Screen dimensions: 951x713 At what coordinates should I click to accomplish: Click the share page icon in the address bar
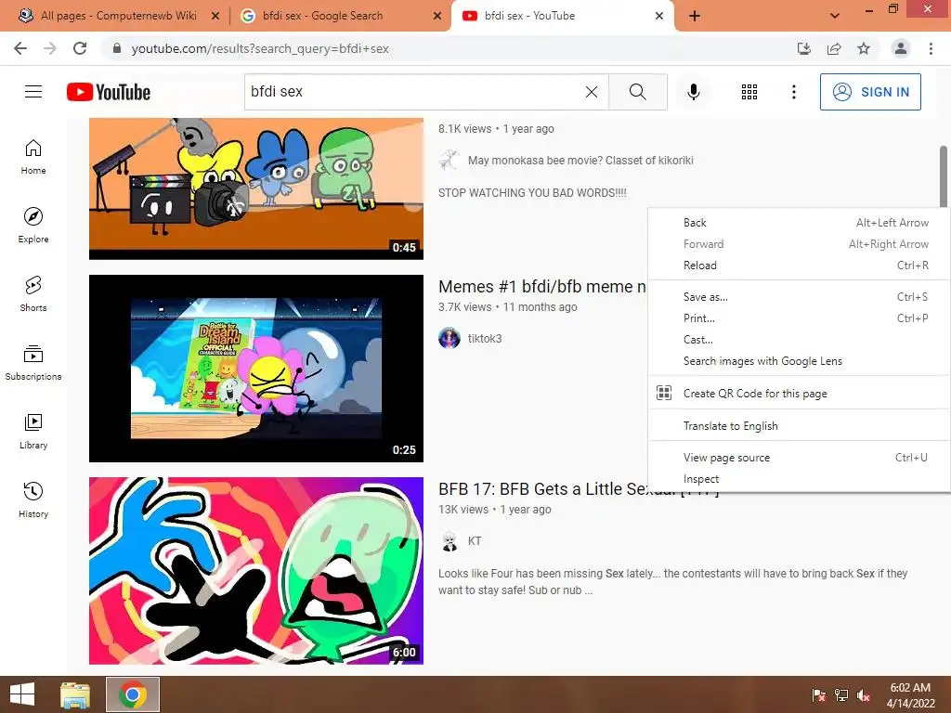coord(834,48)
